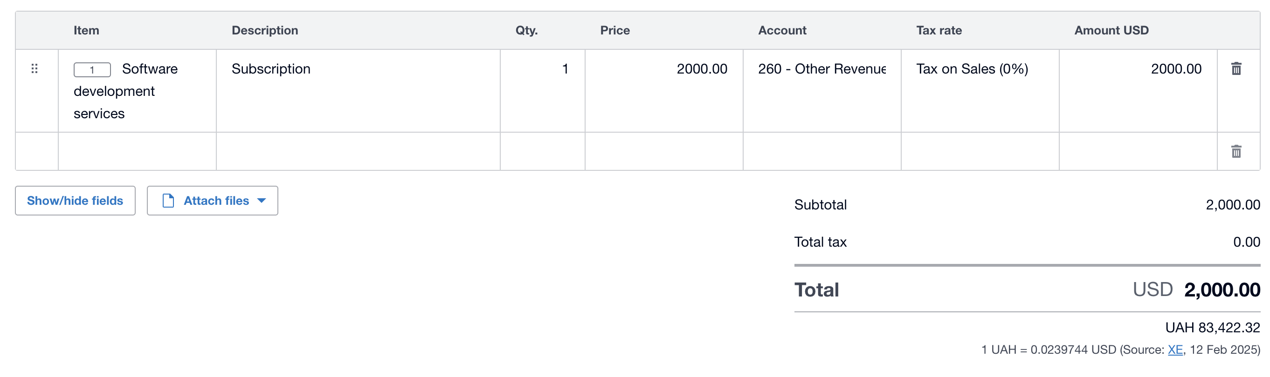Viewport: 1270px width, 377px height.
Task: Click the item code badge numbered 1
Action: pyautogui.click(x=92, y=69)
